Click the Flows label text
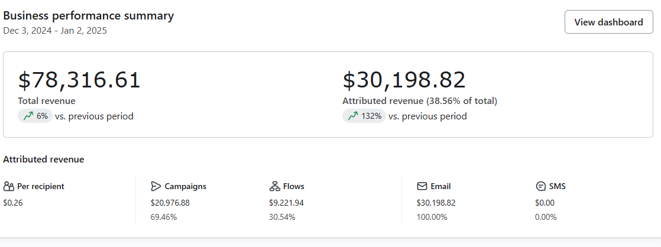Image resolution: width=661 pixels, height=247 pixels. tap(293, 186)
